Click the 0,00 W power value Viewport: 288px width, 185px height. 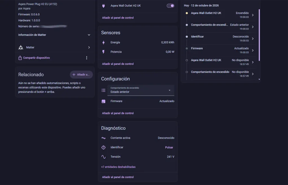pos(170,52)
